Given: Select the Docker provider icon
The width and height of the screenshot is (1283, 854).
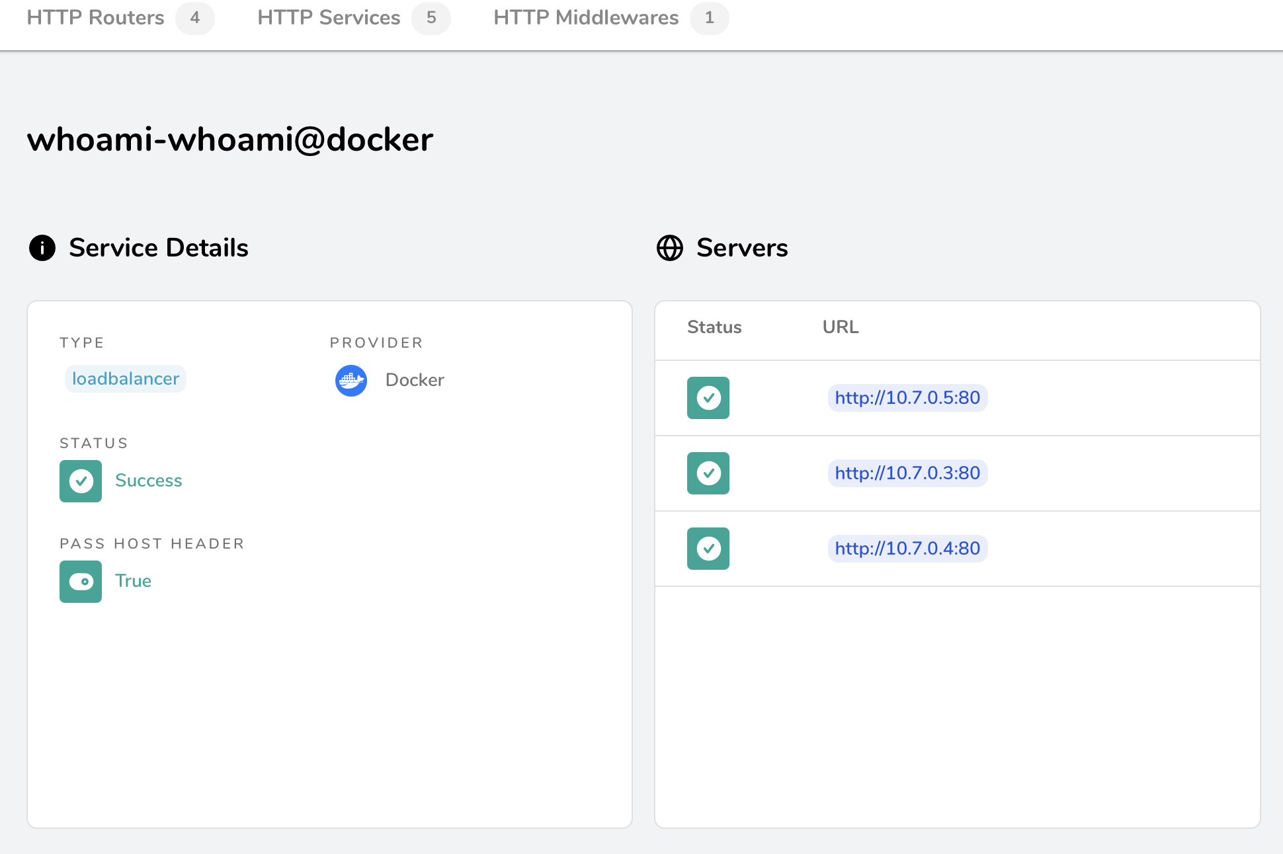Looking at the screenshot, I should [351, 381].
